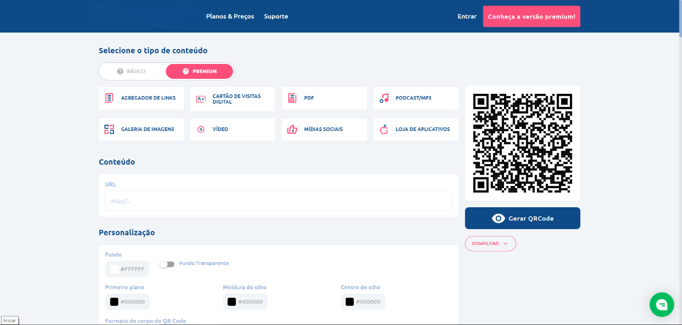Click the question mark icon beside Básico
The width and height of the screenshot is (682, 325).
click(120, 71)
